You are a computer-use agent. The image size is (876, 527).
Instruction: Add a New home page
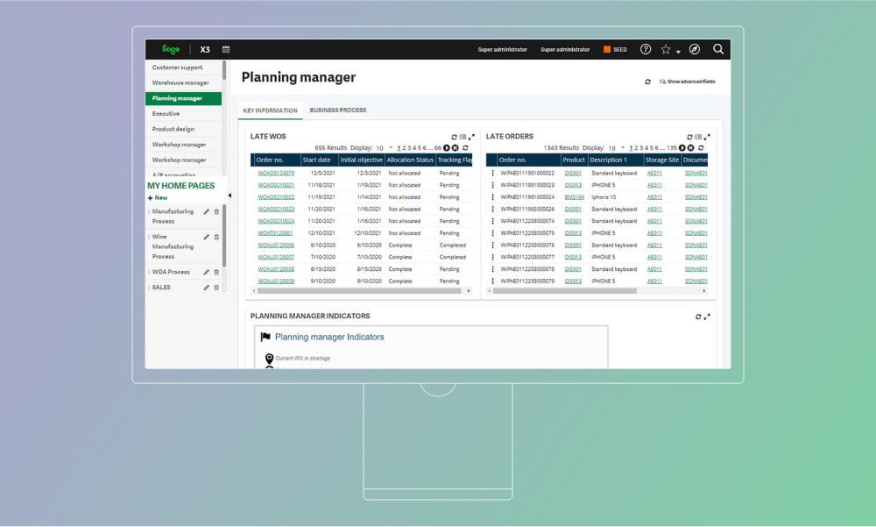click(159, 198)
